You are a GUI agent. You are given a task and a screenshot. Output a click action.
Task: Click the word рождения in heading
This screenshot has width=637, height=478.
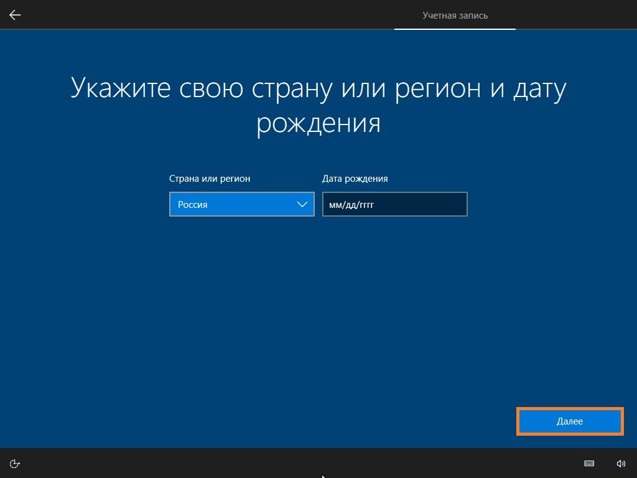point(318,123)
